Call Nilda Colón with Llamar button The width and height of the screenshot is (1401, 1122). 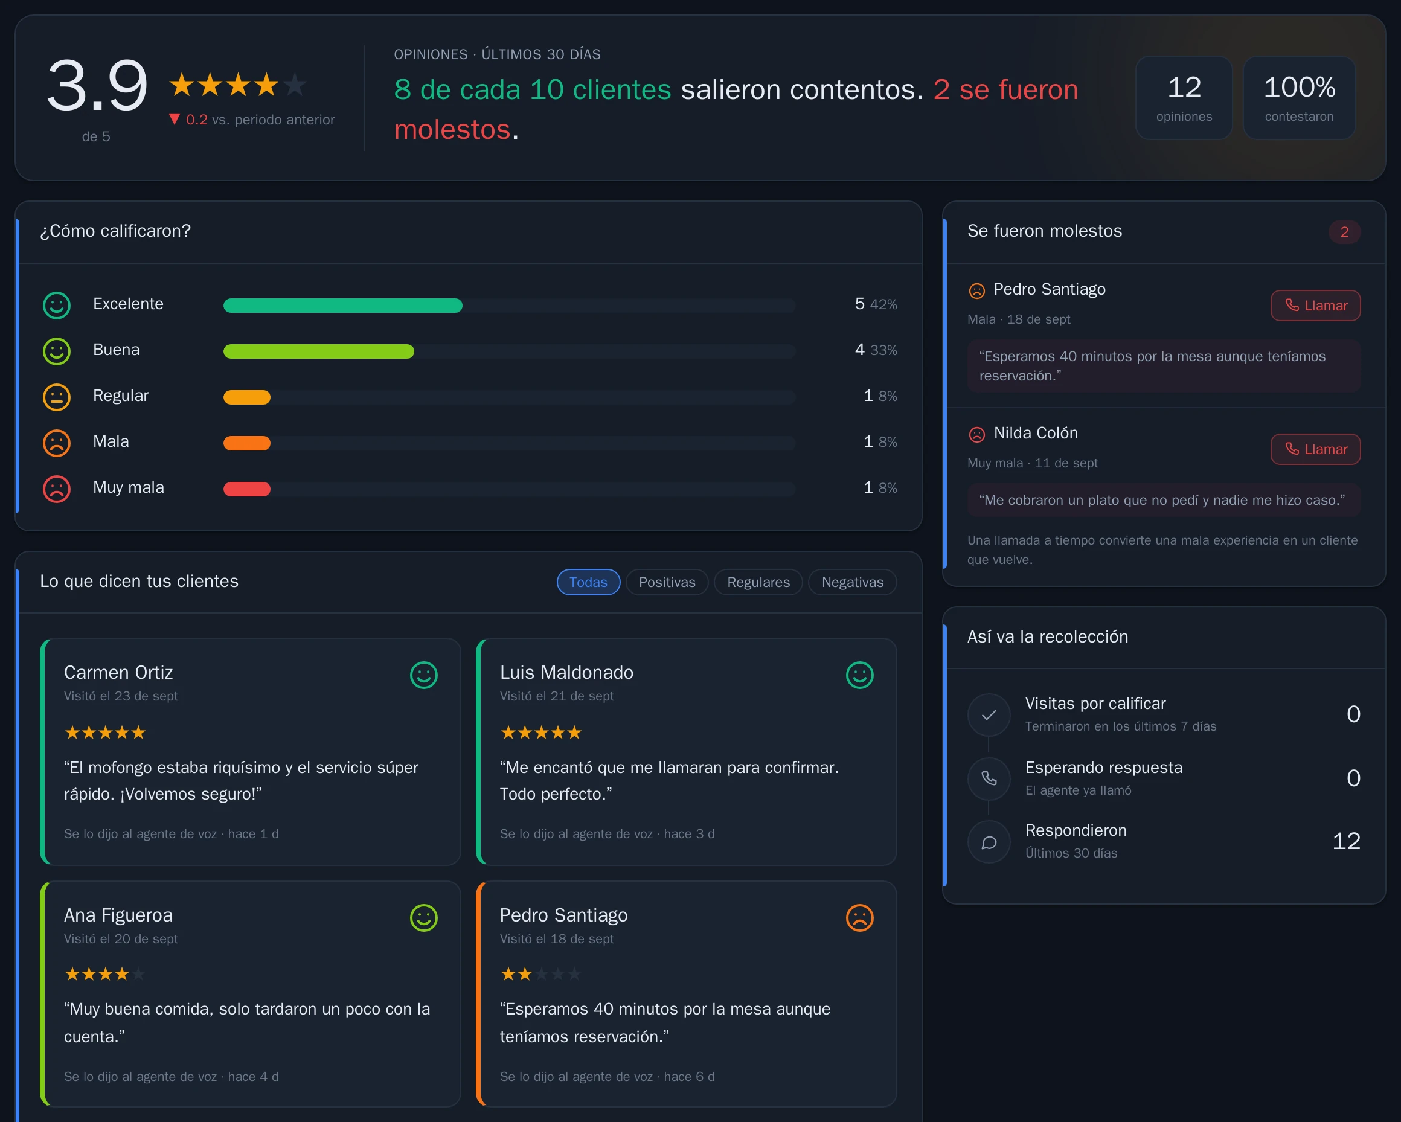pos(1315,448)
